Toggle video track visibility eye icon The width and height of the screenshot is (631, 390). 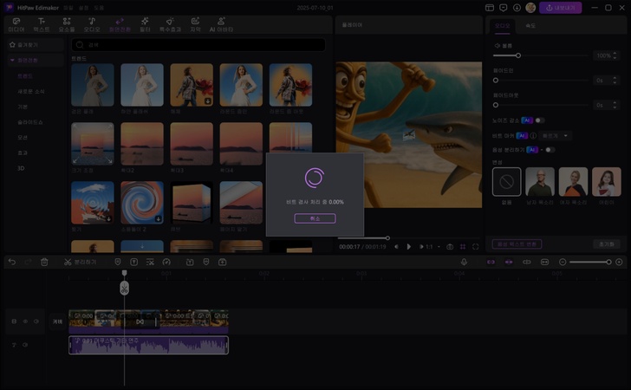point(25,322)
